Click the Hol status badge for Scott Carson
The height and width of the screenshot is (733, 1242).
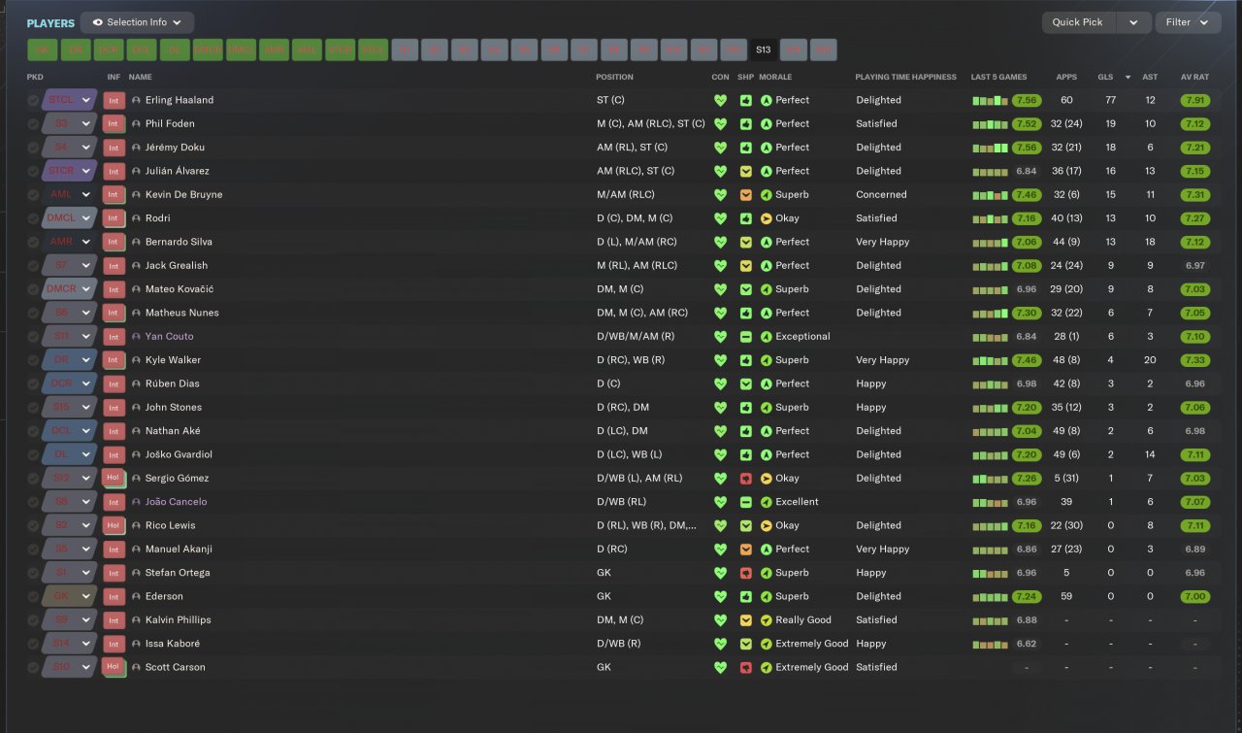click(114, 667)
